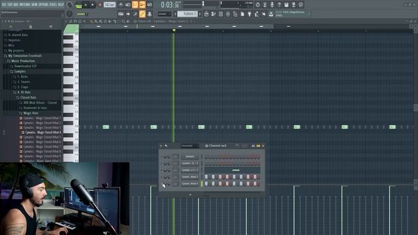The image size is (418, 235).
Task: Click the Record button
Action: tap(100, 5)
